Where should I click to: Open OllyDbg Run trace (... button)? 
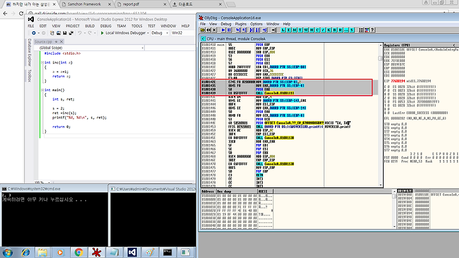(x=346, y=30)
